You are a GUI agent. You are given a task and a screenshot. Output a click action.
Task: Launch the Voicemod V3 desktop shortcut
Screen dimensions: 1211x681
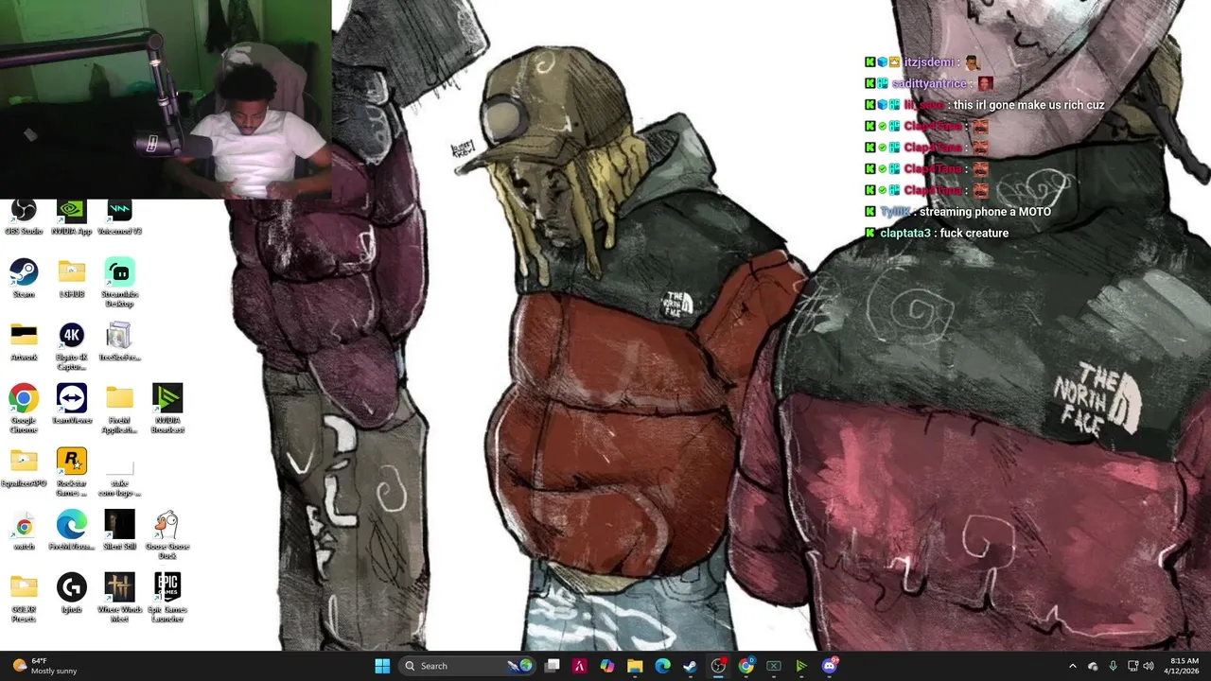pos(120,218)
